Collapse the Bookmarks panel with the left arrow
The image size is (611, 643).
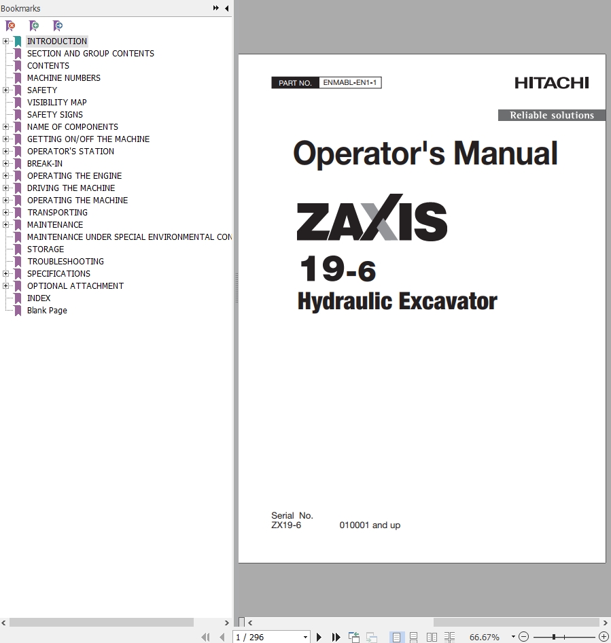click(x=227, y=8)
